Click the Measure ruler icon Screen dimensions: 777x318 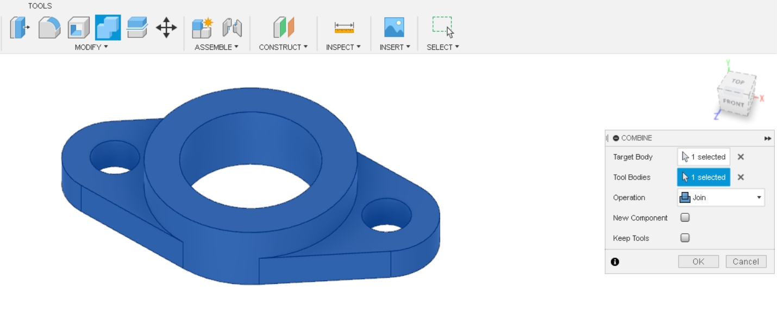(x=344, y=27)
